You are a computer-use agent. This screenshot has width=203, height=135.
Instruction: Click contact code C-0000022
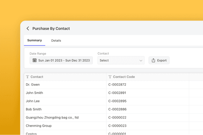117,117
